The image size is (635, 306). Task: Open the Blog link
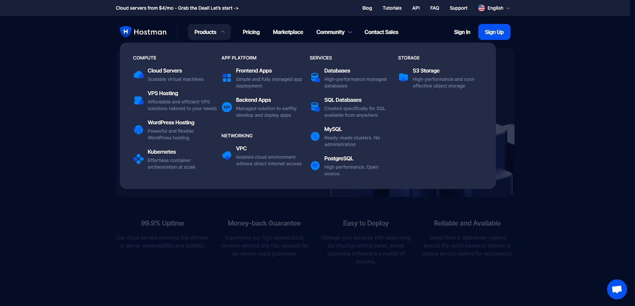pos(367,8)
